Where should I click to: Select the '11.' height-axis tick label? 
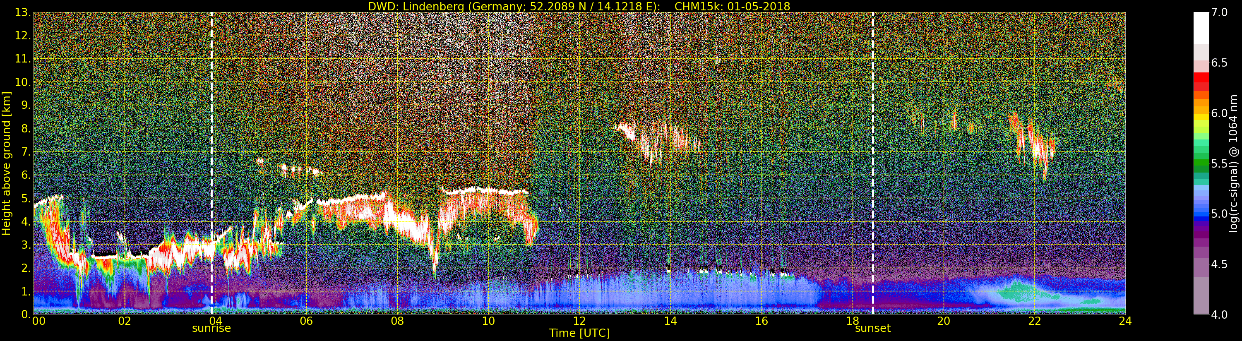[x=23, y=59]
